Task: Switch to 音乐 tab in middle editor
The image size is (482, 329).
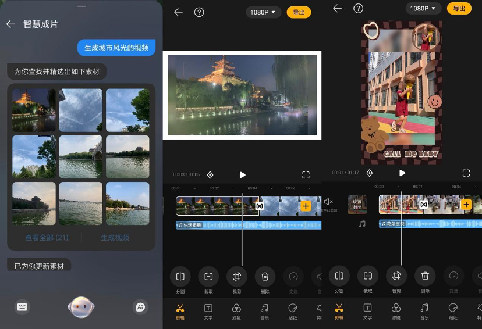Action: click(x=265, y=312)
